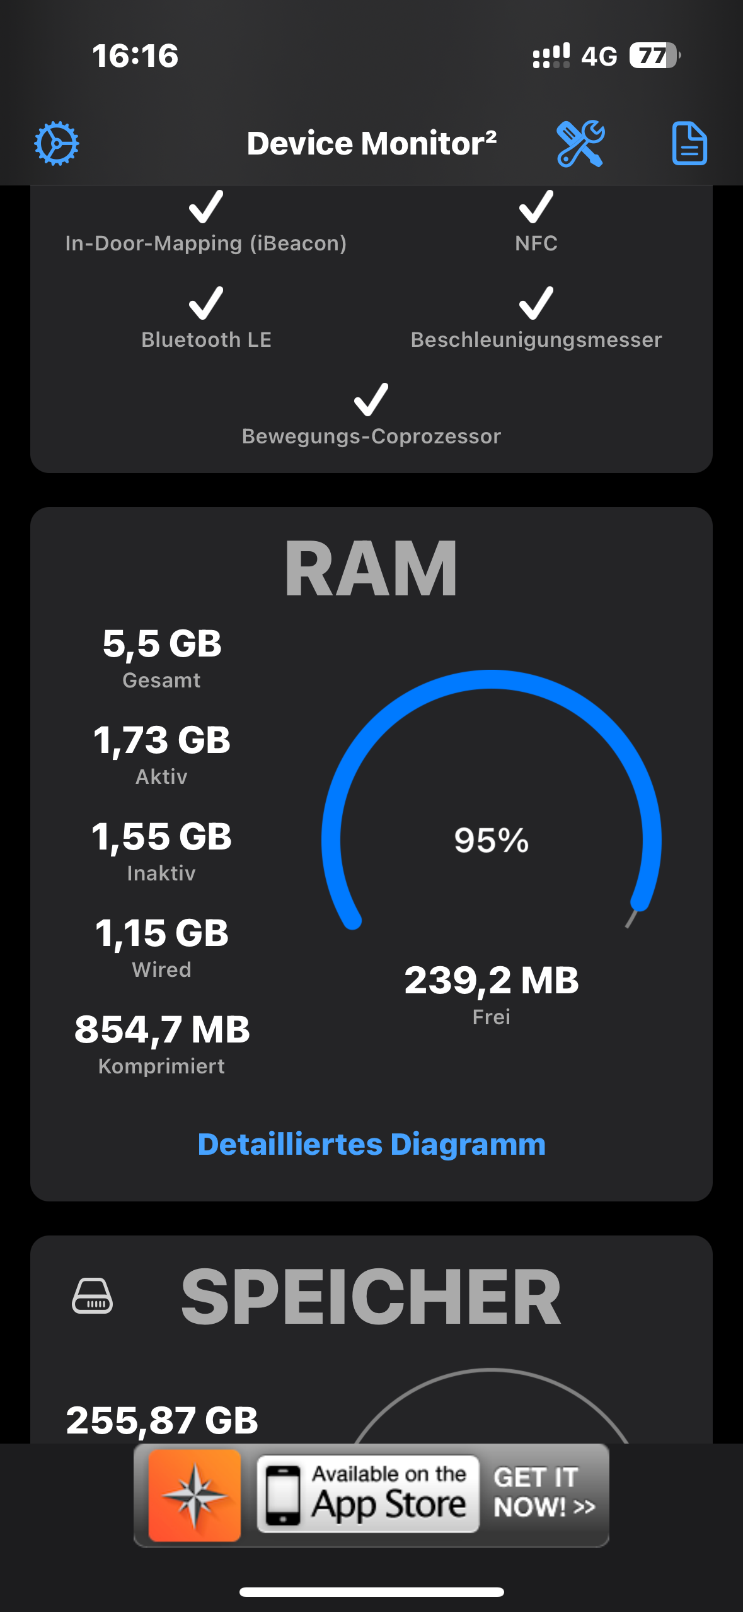The width and height of the screenshot is (743, 1612).
Task: Tap the Bewegungs-Coprozessor checkmark
Action: point(371,400)
